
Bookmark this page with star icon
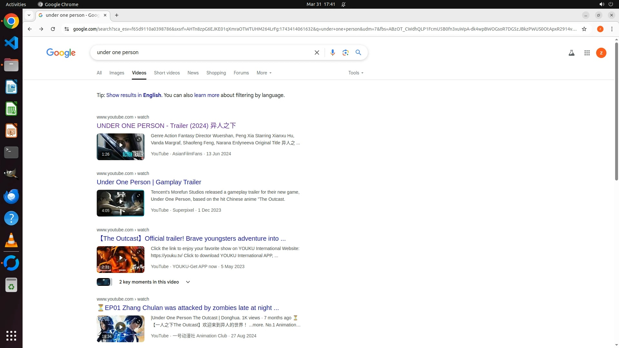coord(584,29)
